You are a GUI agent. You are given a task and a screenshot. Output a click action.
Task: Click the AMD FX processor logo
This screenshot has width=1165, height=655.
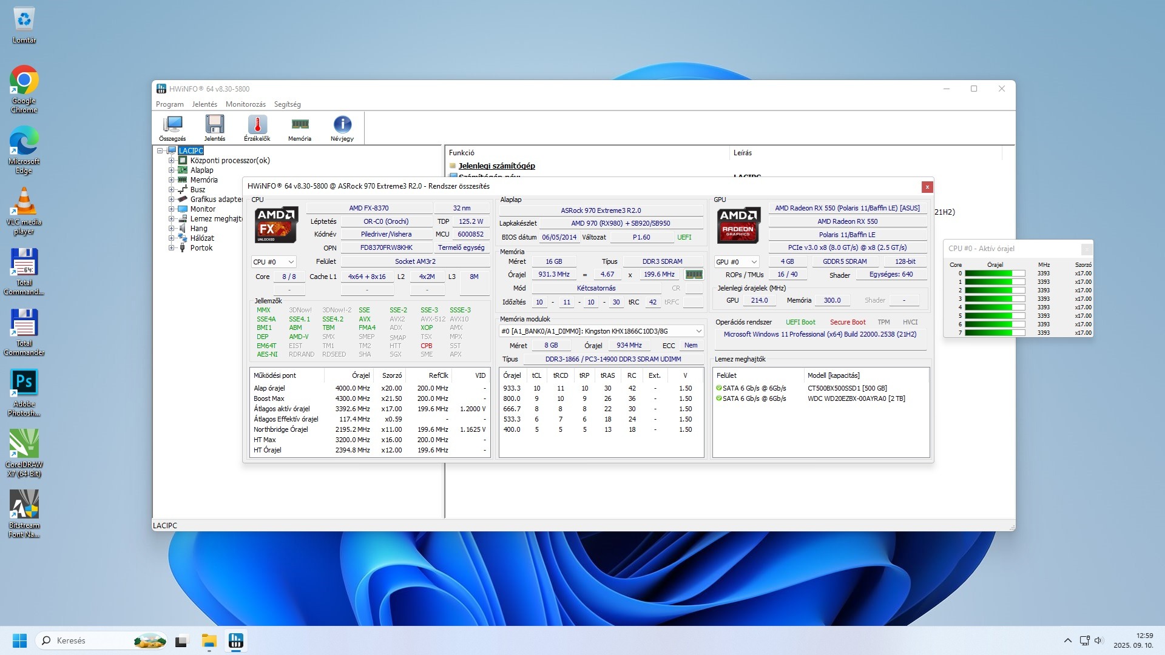click(276, 224)
